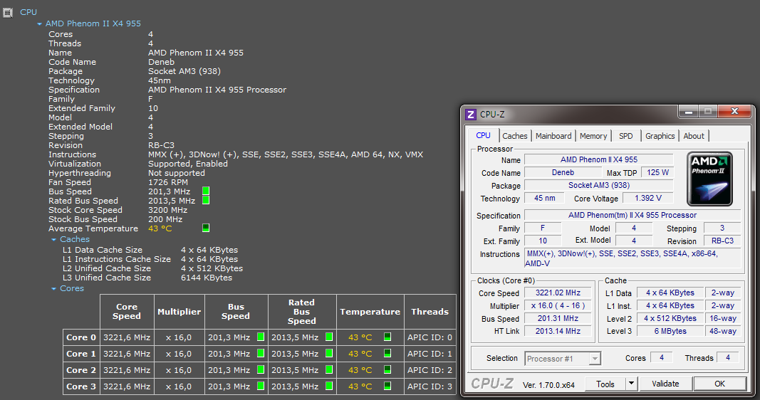Click Core 2 bus speed green indicator

point(261,370)
